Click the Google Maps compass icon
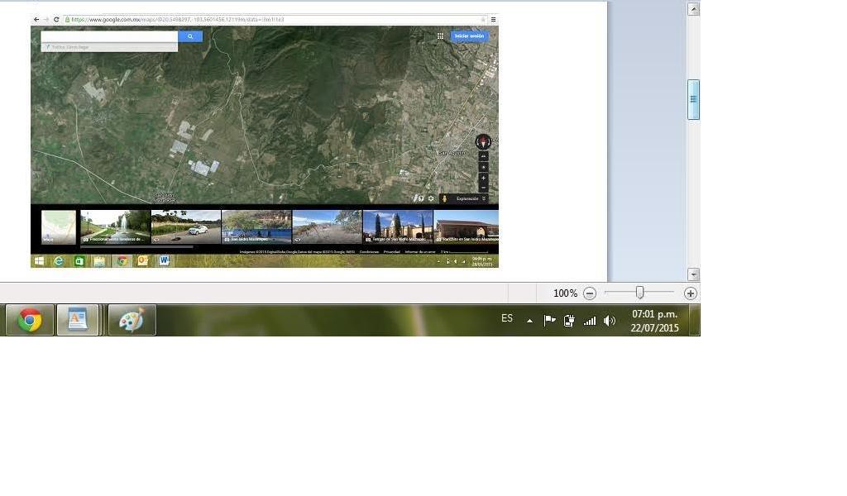 (x=483, y=142)
